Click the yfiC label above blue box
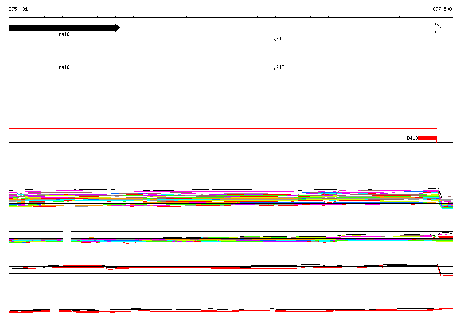This screenshot has width=462, height=322. 279,68
